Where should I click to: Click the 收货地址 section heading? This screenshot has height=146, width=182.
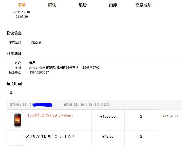coord(14,53)
